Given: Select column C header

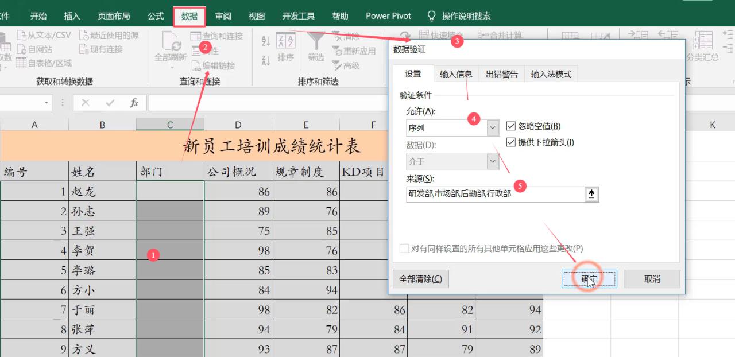Looking at the screenshot, I should pos(170,125).
